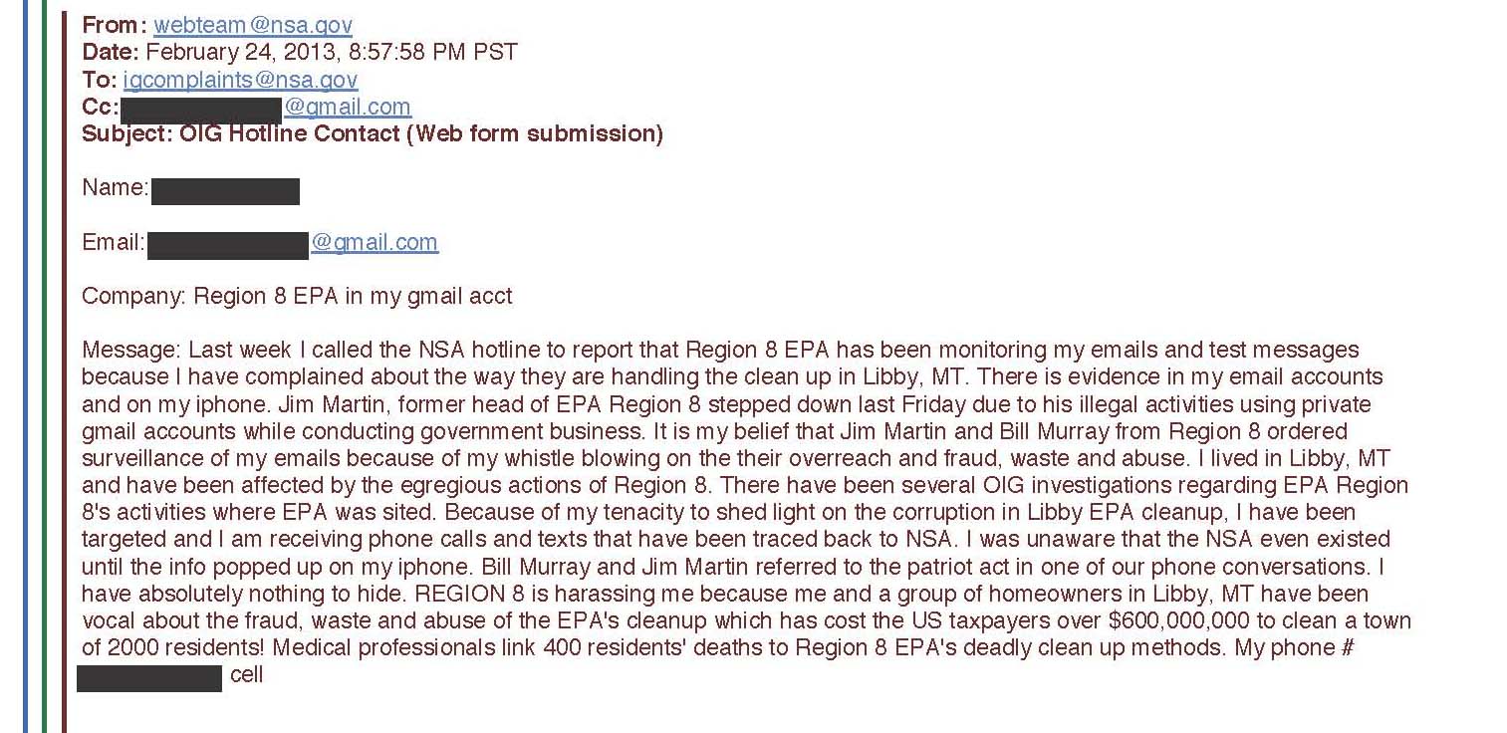This screenshot has width=1507, height=733.
Task: Click the redacted block after Email label
Action: click(x=228, y=245)
